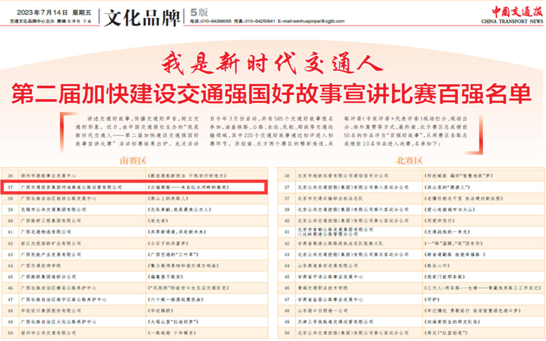546x341 pixels.
Task: Click the 文化品牌 section title
Action: 142,17
